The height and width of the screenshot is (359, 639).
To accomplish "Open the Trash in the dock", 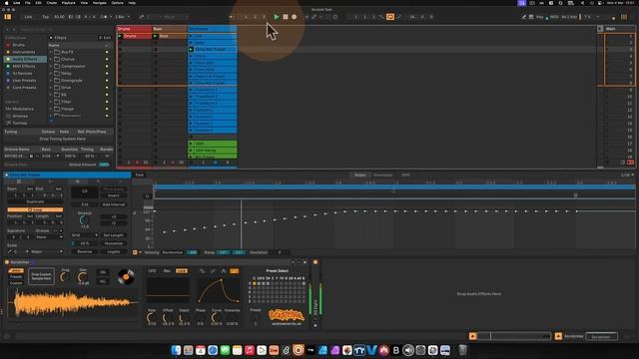I will (x=462, y=350).
